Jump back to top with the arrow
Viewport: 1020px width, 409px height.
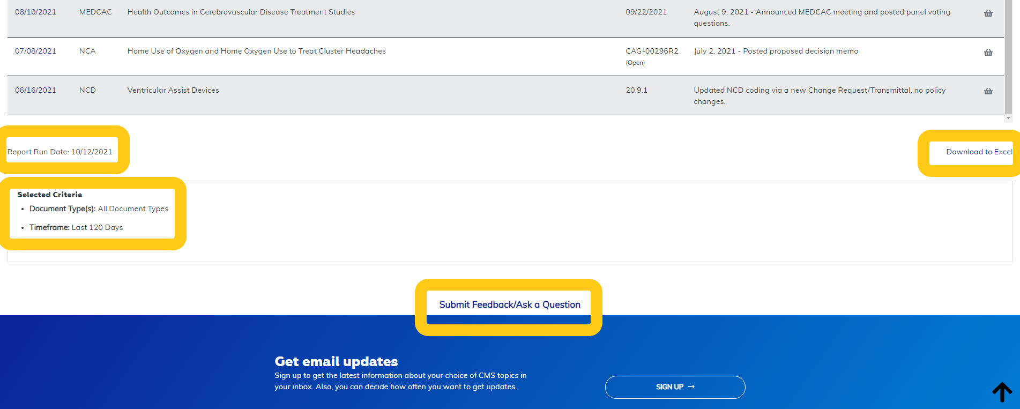point(1001,392)
